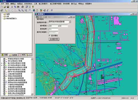
Task: Expand the 施工标段@管道设计数据 layer node
Action: coord(2,63)
